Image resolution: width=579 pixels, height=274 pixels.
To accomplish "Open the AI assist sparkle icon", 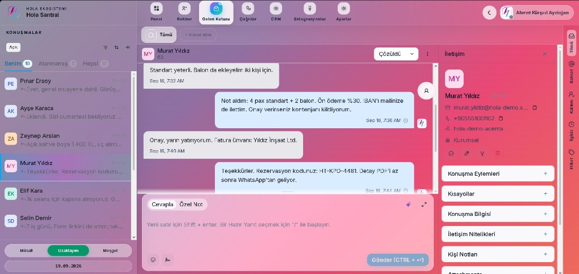I will [x=408, y=205].
